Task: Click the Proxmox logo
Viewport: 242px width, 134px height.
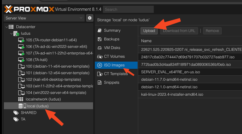Action: click(29, 9)
